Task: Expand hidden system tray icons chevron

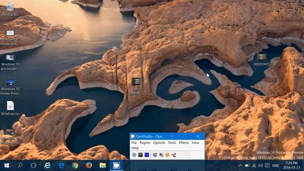Action: 240,165
